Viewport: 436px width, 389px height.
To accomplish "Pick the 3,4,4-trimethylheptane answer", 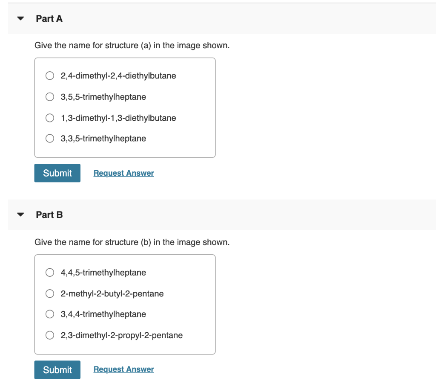I will [50, 314].
